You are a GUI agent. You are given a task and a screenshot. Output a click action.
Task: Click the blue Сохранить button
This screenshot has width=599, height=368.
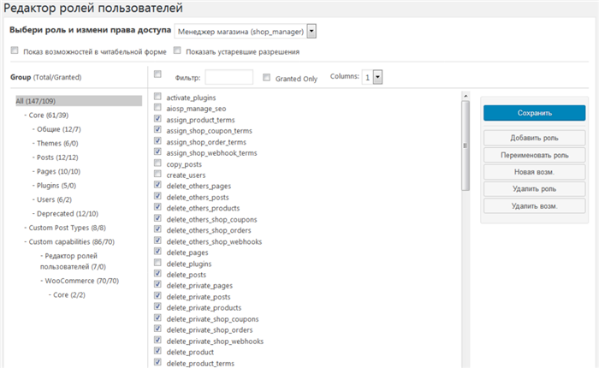click(534, 113)
